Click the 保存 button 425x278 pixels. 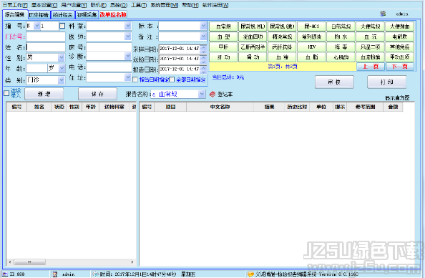[x=97, y=94]
